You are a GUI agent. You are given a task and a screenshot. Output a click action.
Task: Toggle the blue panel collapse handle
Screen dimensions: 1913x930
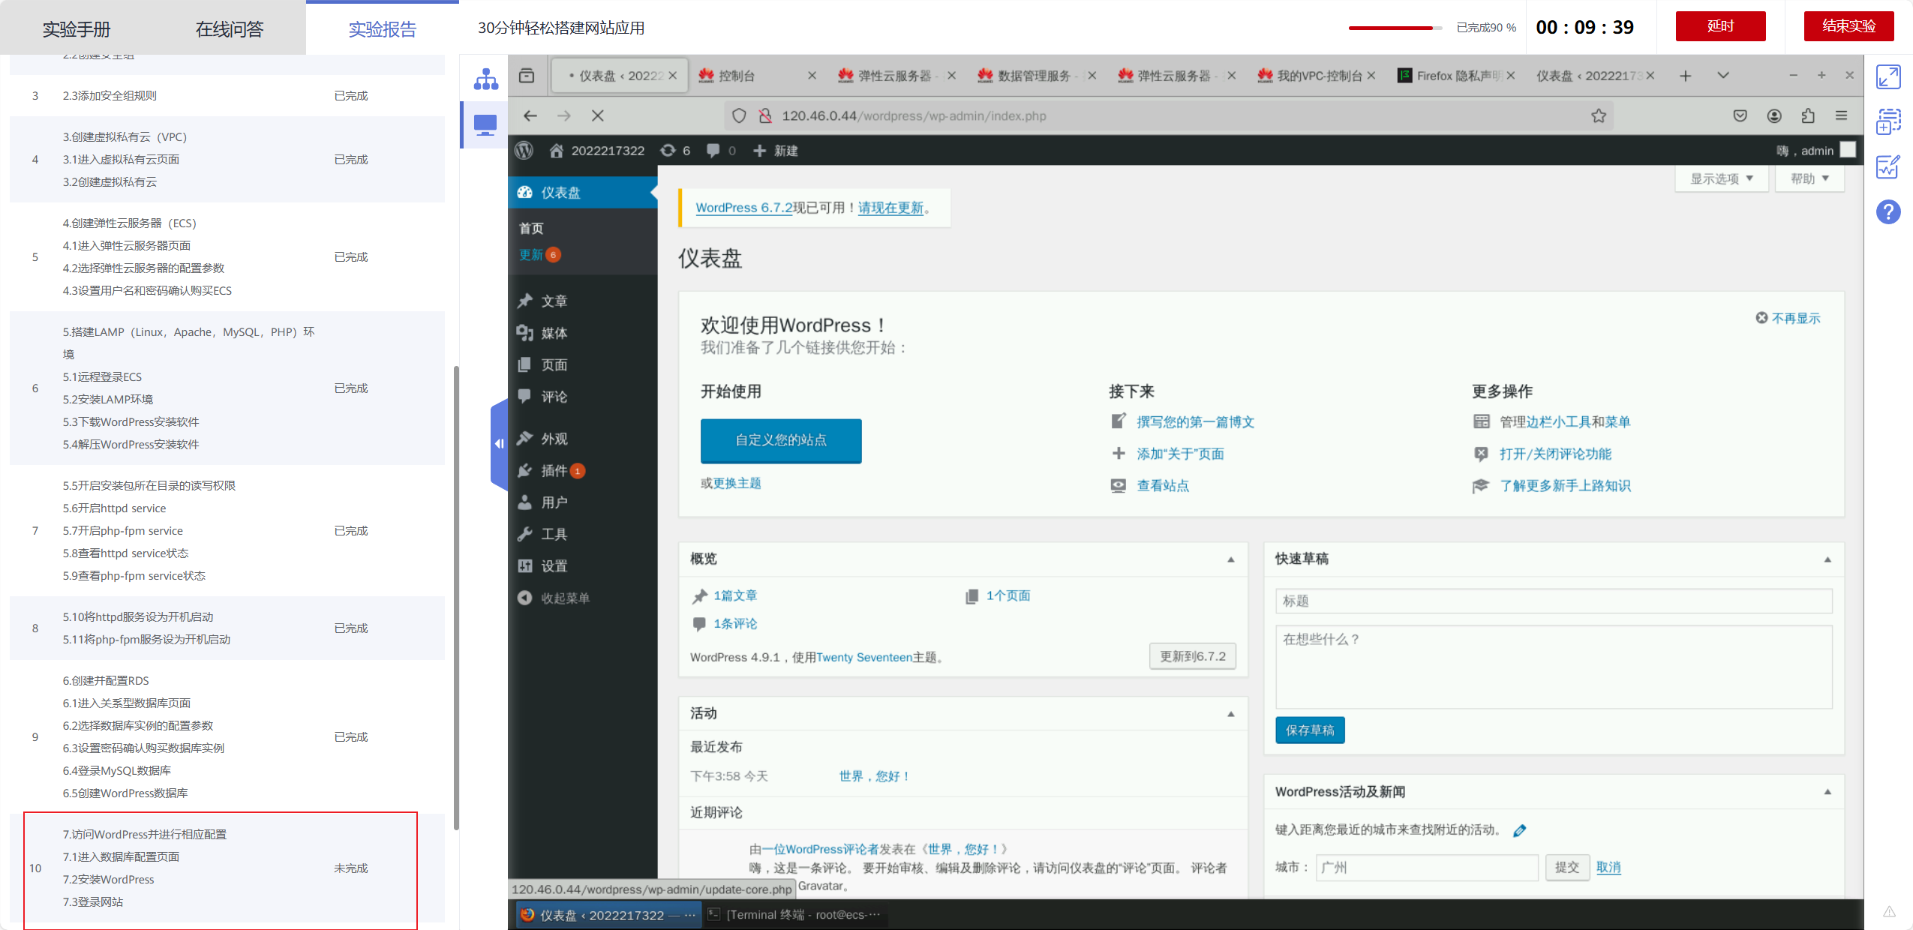click(x=499, y=444)
